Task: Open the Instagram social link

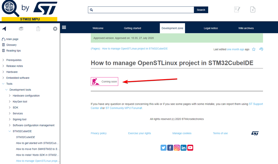Action: (x=177, y=148)
